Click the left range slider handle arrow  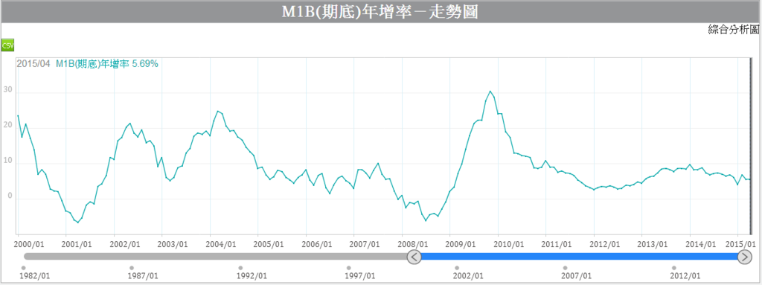coord(414,257)
